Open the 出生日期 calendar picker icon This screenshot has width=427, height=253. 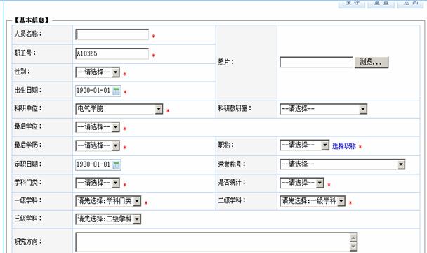tap(117, 91)
